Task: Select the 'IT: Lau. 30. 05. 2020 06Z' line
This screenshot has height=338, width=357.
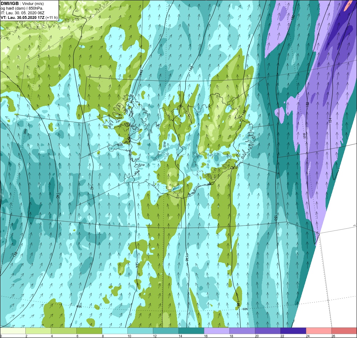Action: point(22,13)
